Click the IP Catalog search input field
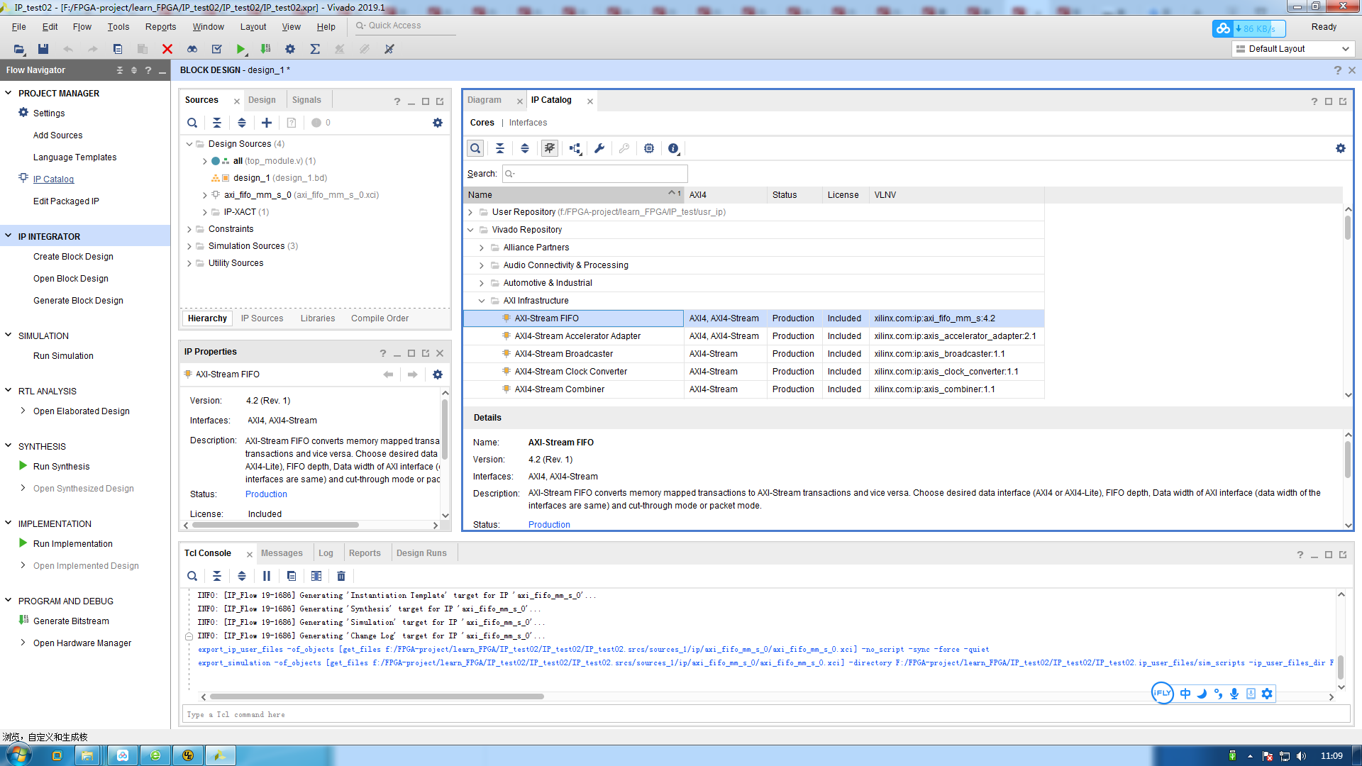 click(596, 174)
